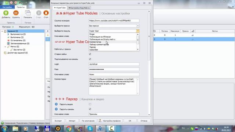Click the Импорт button
This screenshot has width=235, height=132.
coord(72,121)
